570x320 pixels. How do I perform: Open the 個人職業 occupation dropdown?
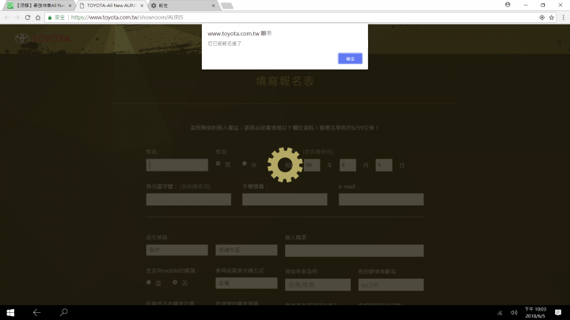tap(354, 250)
